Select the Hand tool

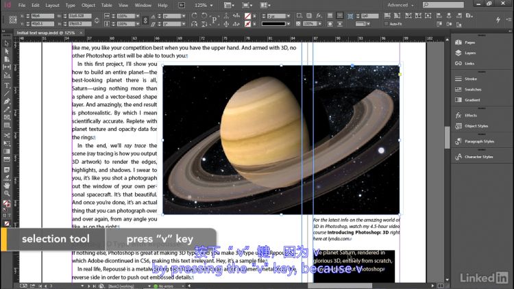point(7,186)
